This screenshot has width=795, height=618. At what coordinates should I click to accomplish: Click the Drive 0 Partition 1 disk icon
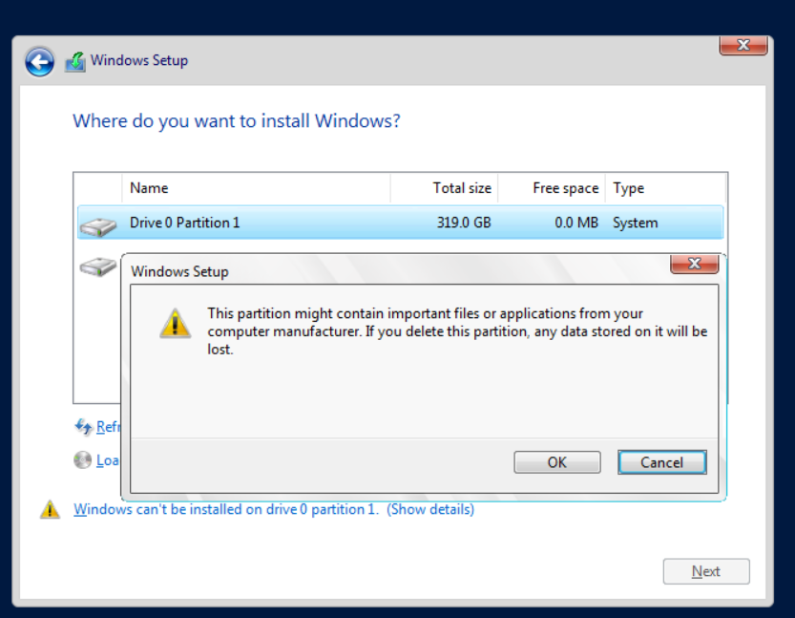pos(98,225)
